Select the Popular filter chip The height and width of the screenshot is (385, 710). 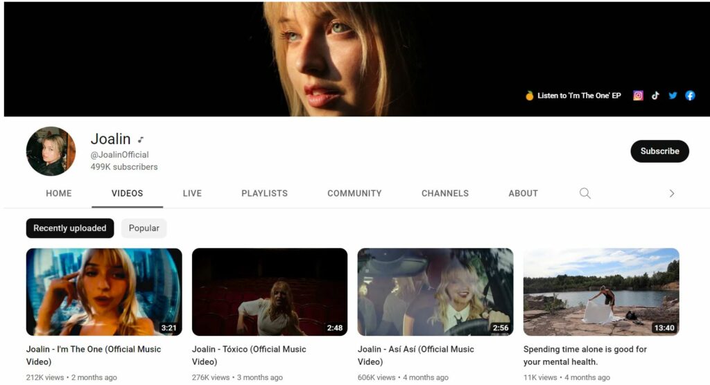click(x=144, y=228)
